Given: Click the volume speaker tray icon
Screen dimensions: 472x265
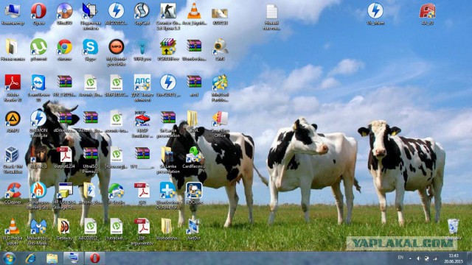Looking at the screenshot, I should [418, 258].
